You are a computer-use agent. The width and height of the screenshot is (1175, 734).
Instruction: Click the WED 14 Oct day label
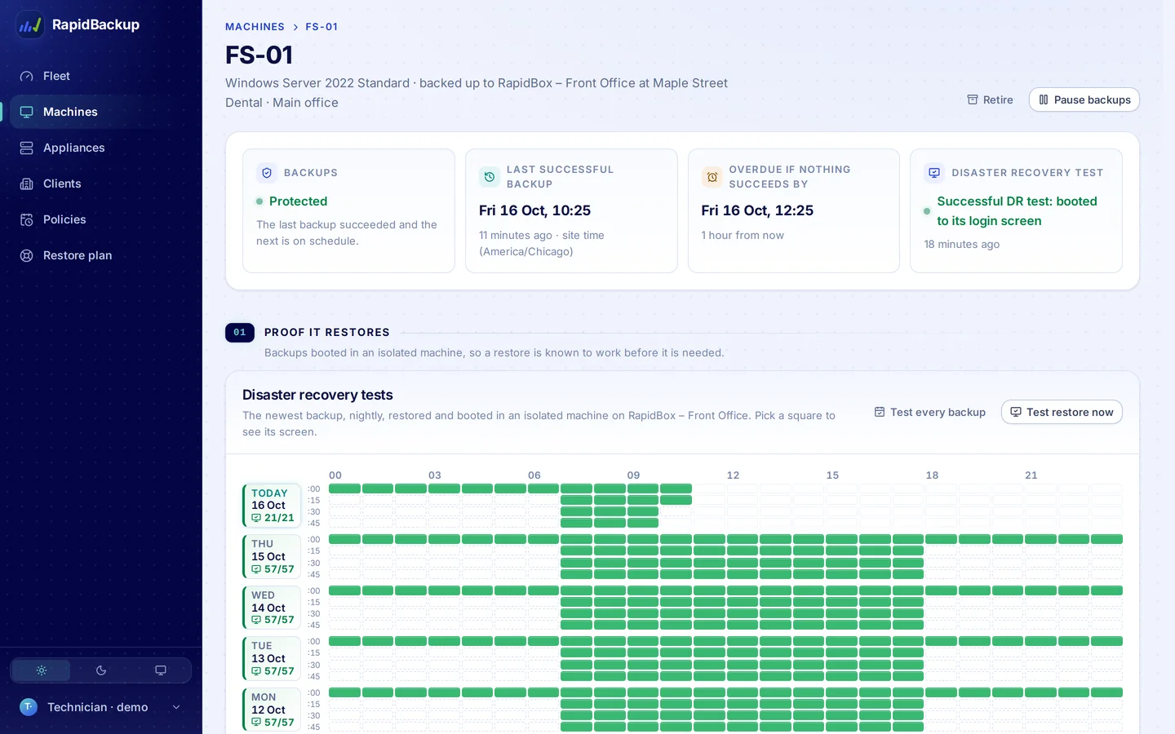pos(272,608)
